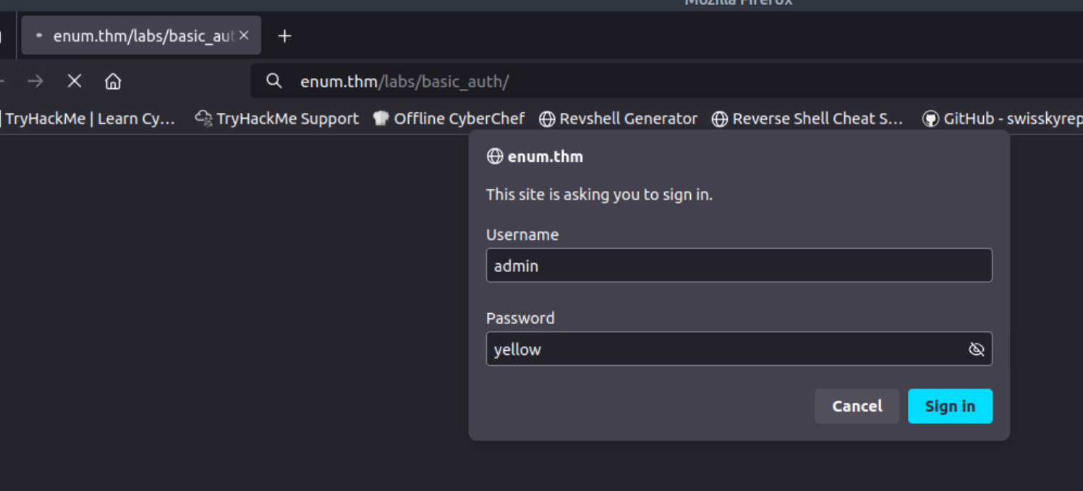Go forward one page
Image resolution: width=1083 pixels, height=491 pixels.
click(x=35, y=81)
